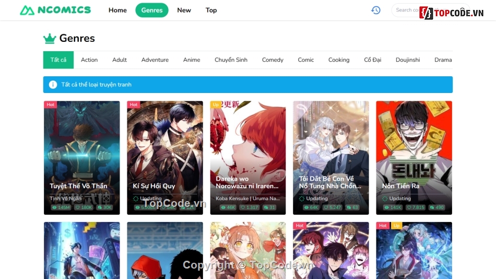The height and width of the screenshot is (279, 496).
Task: Select the Cổ Đại genre tab
Action: pos(373,60)
